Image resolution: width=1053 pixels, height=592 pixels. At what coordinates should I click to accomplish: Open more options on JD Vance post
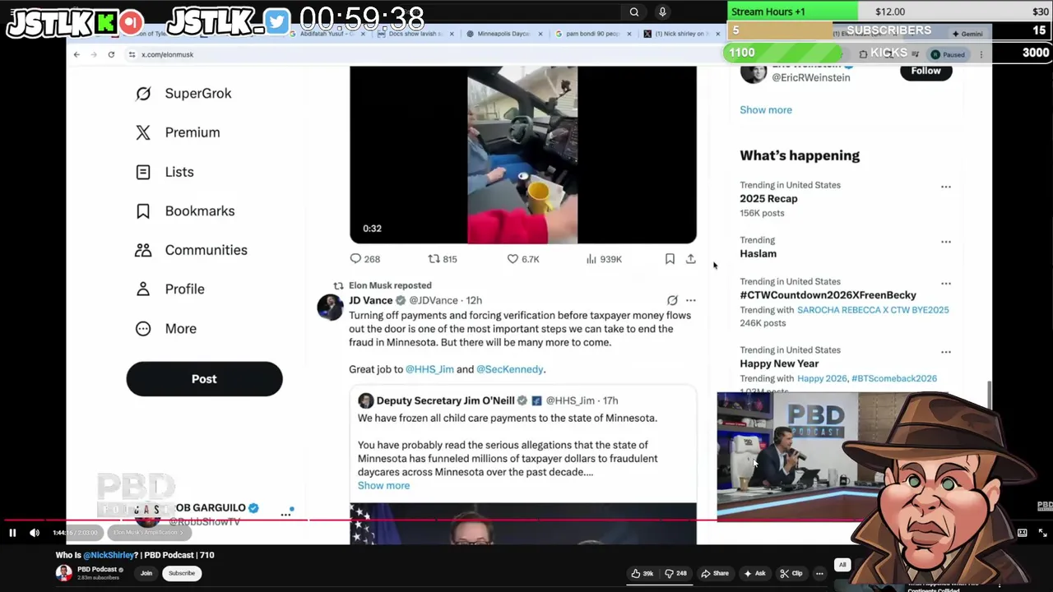click(690, 300)
